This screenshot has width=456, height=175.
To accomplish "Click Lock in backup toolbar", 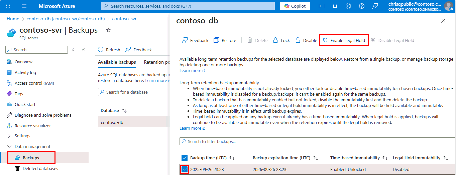I will (281, 40).
